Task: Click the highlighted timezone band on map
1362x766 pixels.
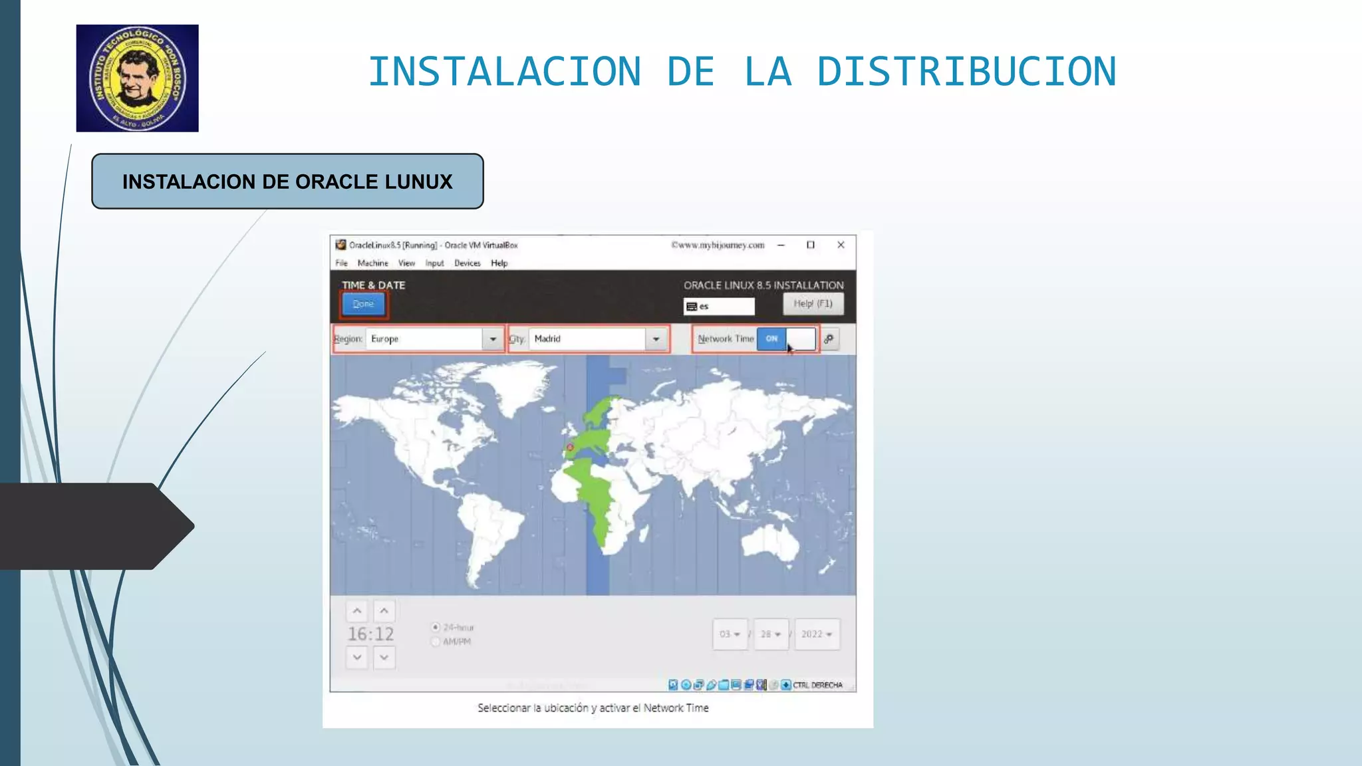Action: coord(597,475)
